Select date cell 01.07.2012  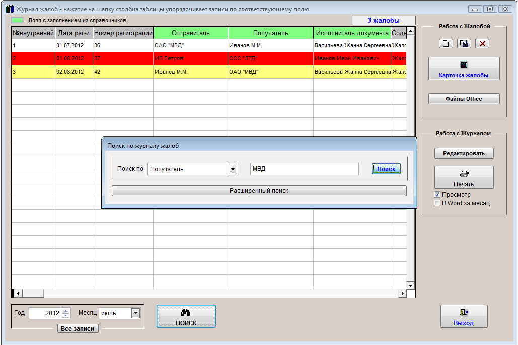point(74,46)
